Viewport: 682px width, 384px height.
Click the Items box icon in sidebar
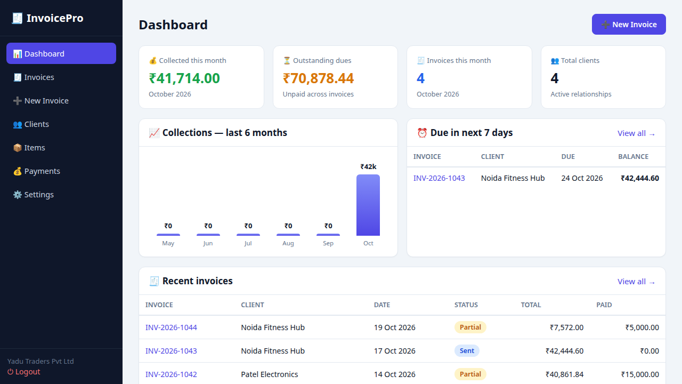pyautogui.click(x=18, y=148)
